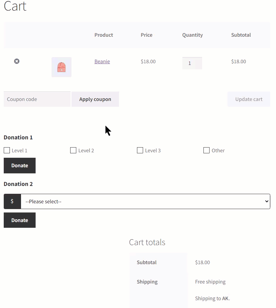Click the Quantity column header
The height and width of the screenshot is (308, 276).
(x=192, y=35)
